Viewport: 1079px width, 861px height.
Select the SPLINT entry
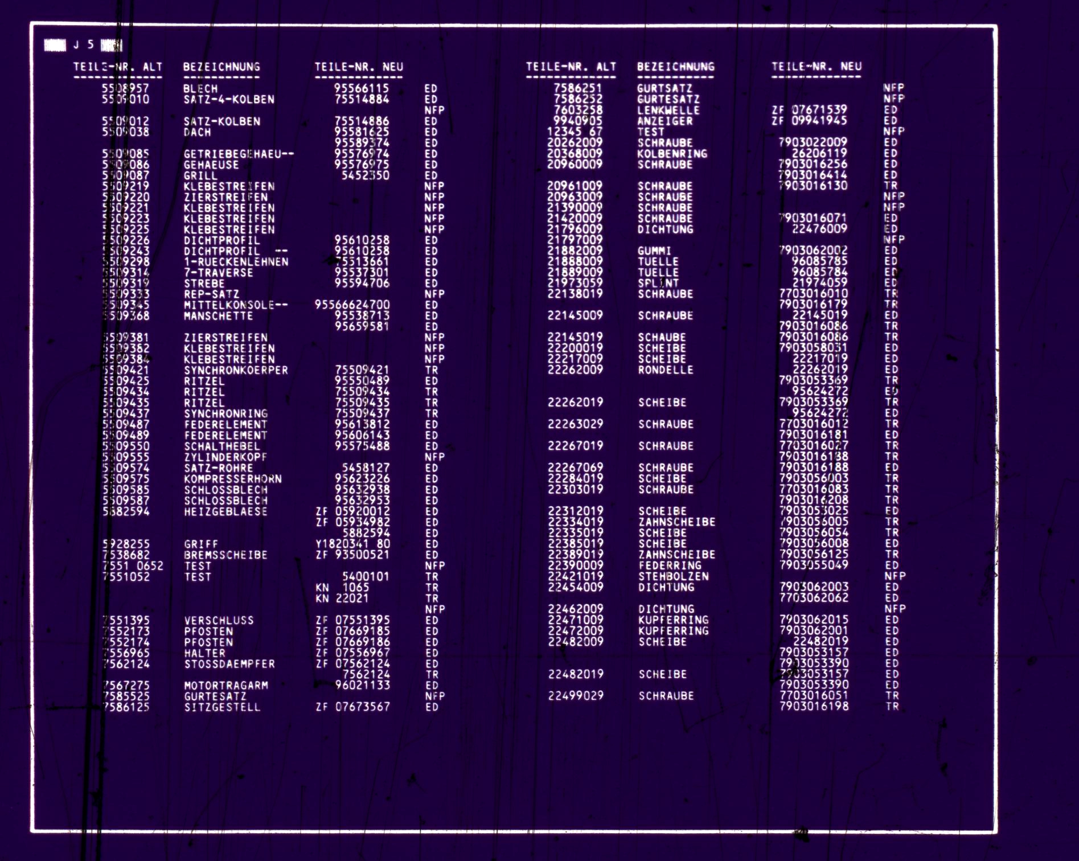coord(658,283)
